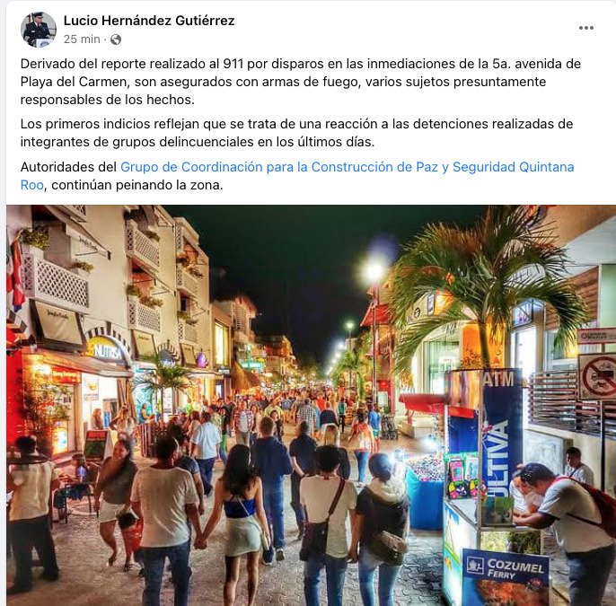Click the 911 report paragraph text
Viewport: 616px width, 606px height.
pos(301,82)
